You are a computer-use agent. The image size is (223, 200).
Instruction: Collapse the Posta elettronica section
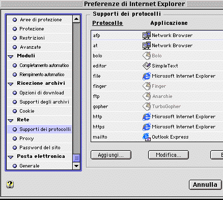click(11, 157)
